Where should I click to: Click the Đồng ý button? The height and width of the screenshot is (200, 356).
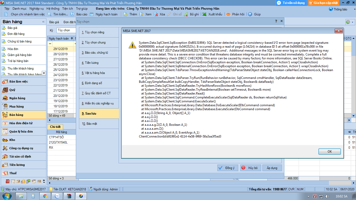(228, 168)
